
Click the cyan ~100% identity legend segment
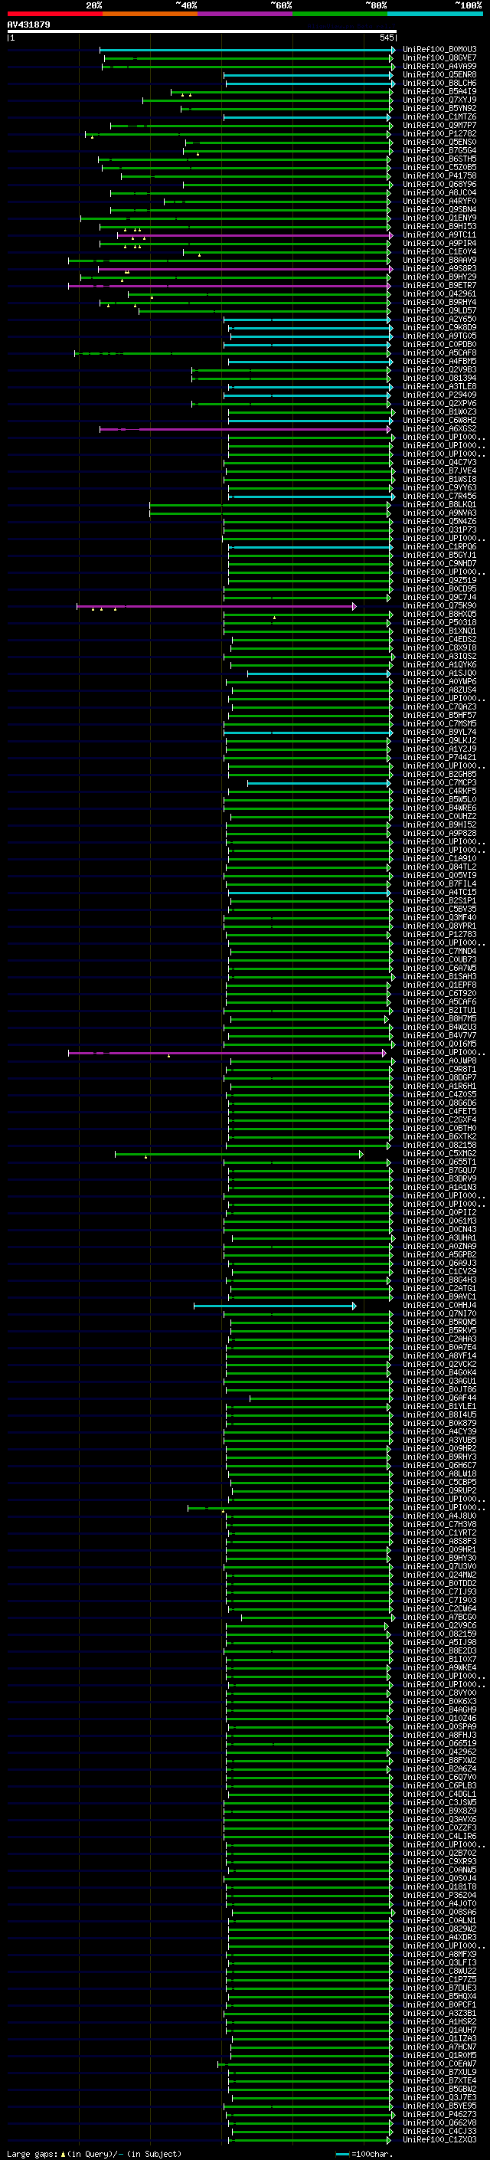435,14
